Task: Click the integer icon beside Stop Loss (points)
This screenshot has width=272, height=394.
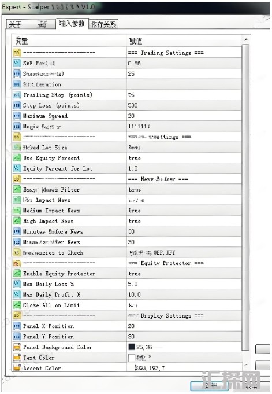Action: click(x=17, y=105)
